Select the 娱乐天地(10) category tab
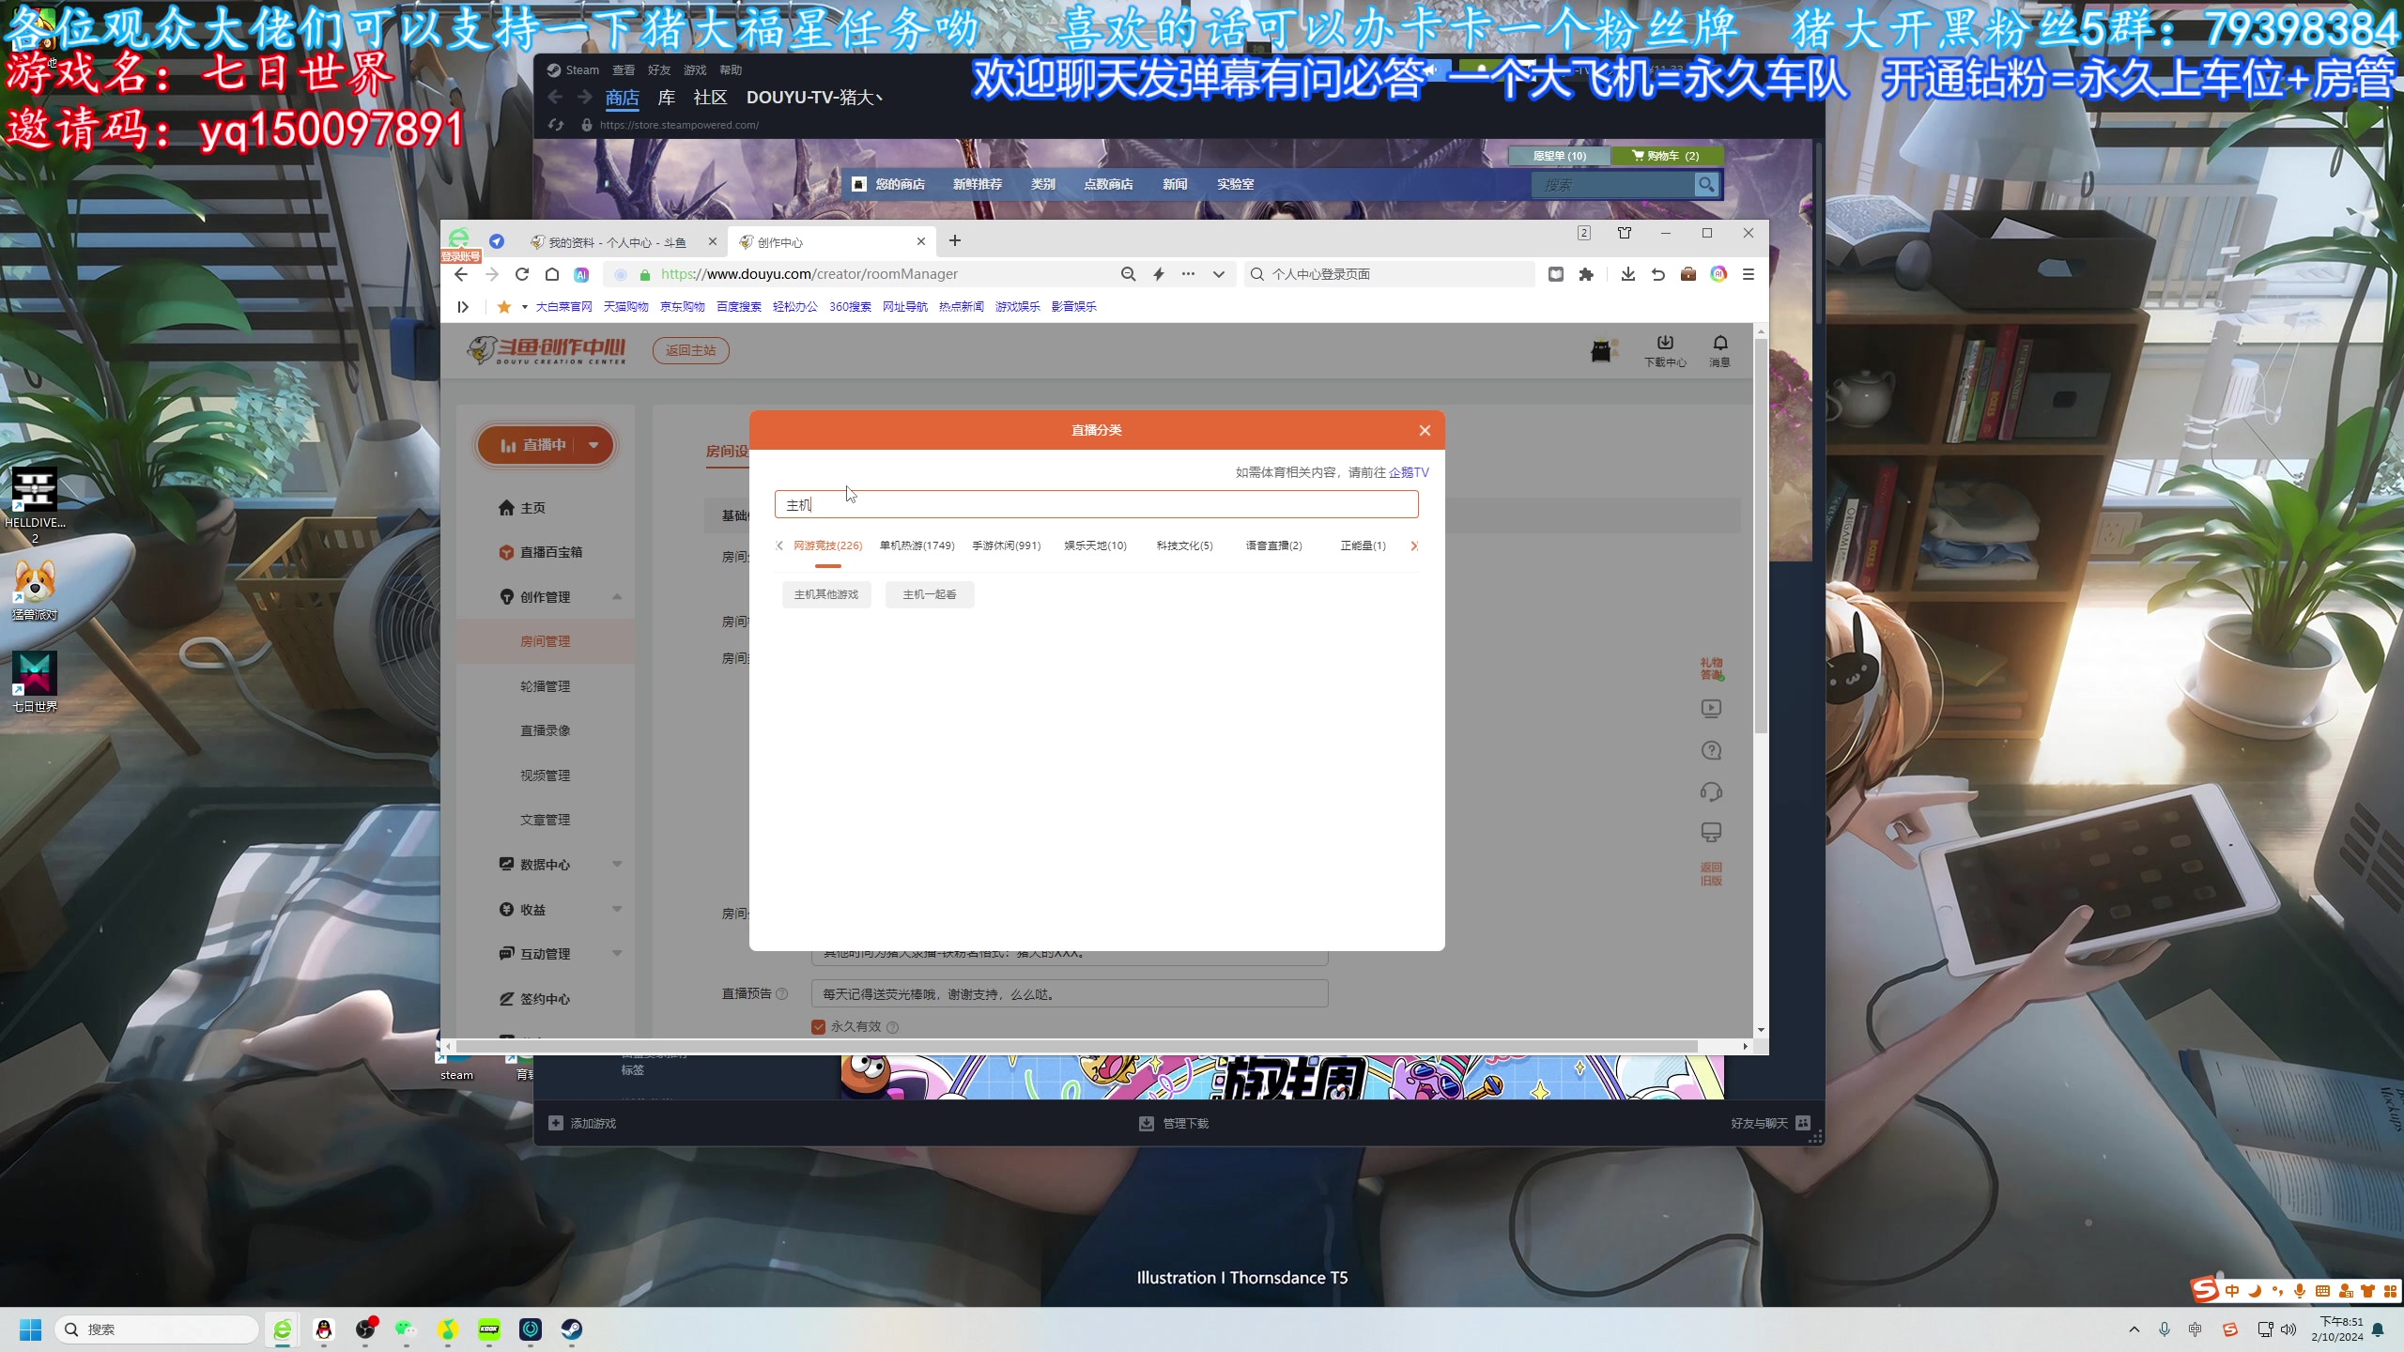The height and width of the screenshot is (1352, 2404). click(1095, 545)
